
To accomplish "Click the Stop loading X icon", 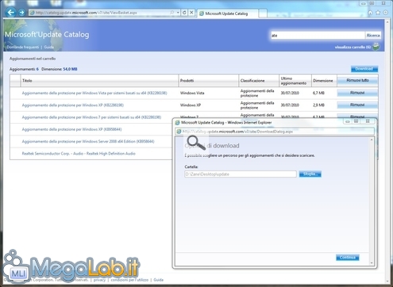I will click(191, 13).
